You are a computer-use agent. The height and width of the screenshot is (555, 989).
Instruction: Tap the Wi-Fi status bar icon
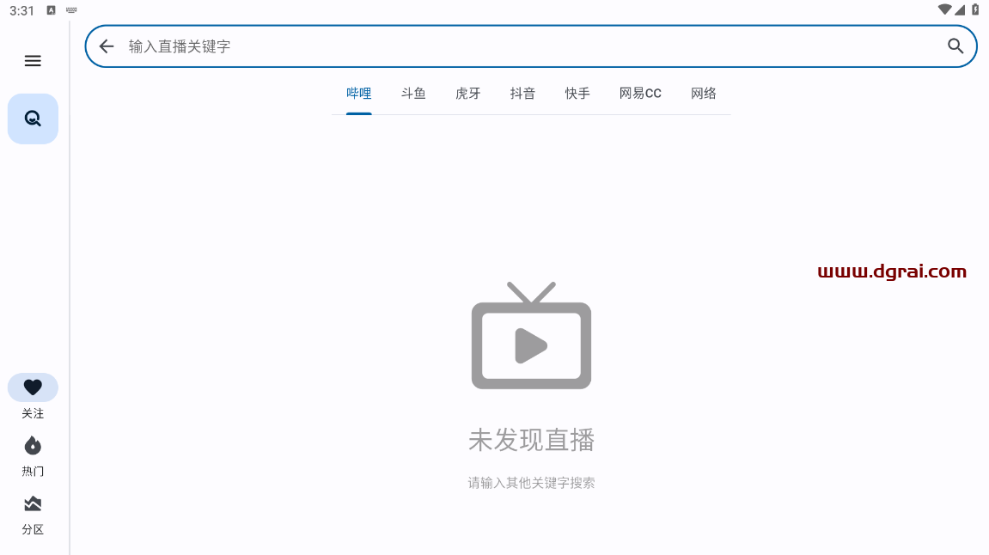click(x=944, y=9)
